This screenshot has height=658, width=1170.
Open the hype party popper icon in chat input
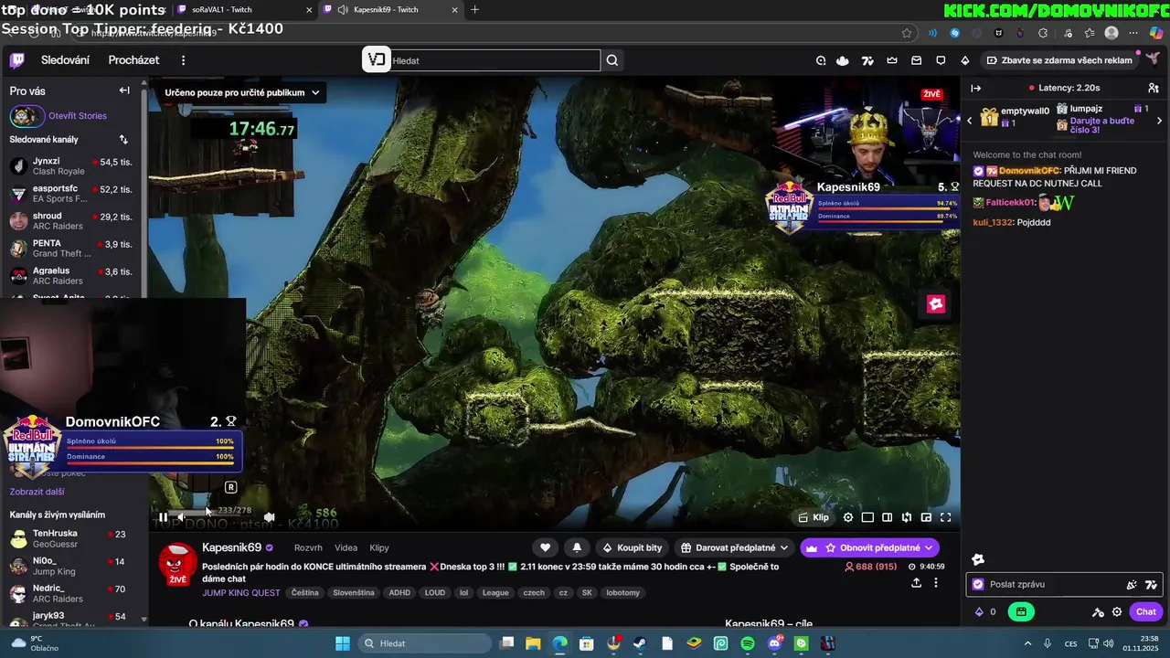click(x=1132, y=585)
